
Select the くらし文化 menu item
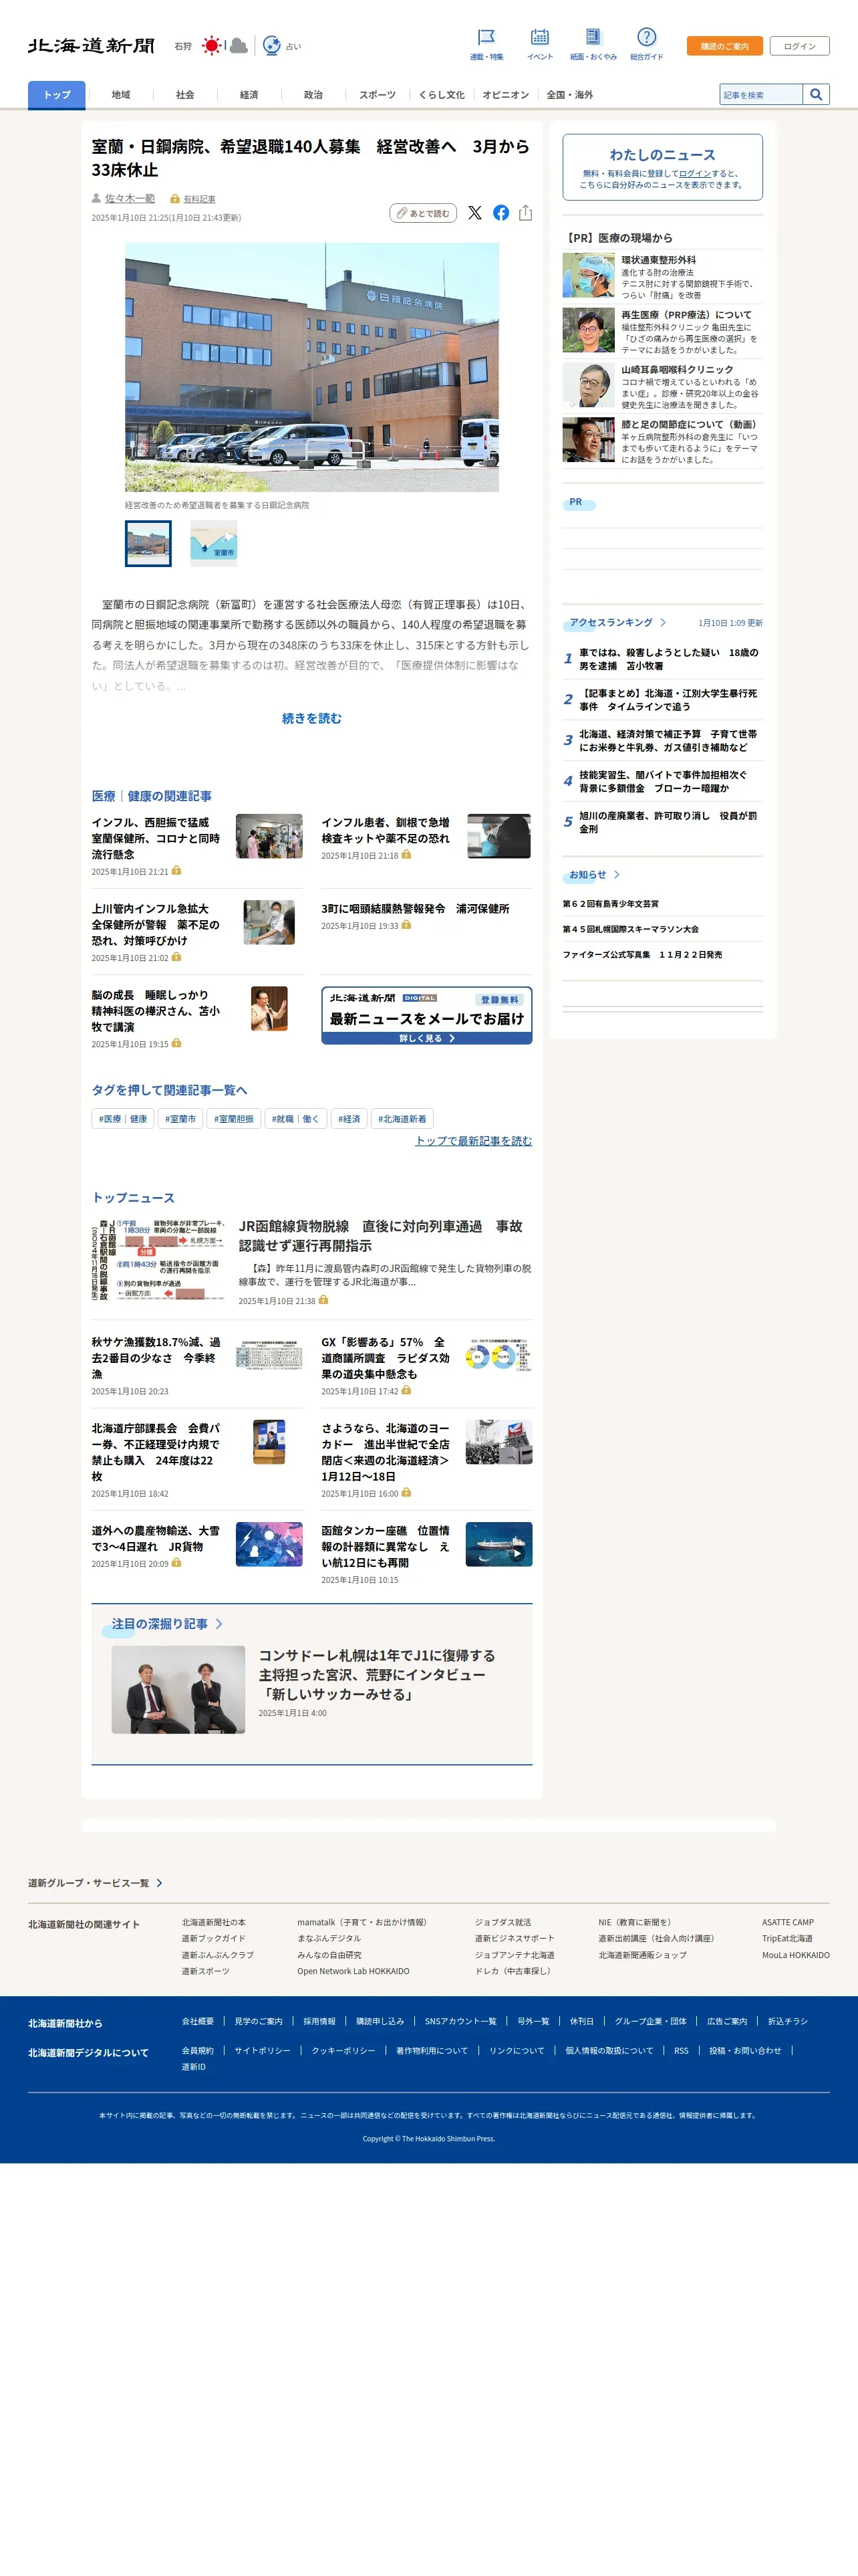pos(442,95)
